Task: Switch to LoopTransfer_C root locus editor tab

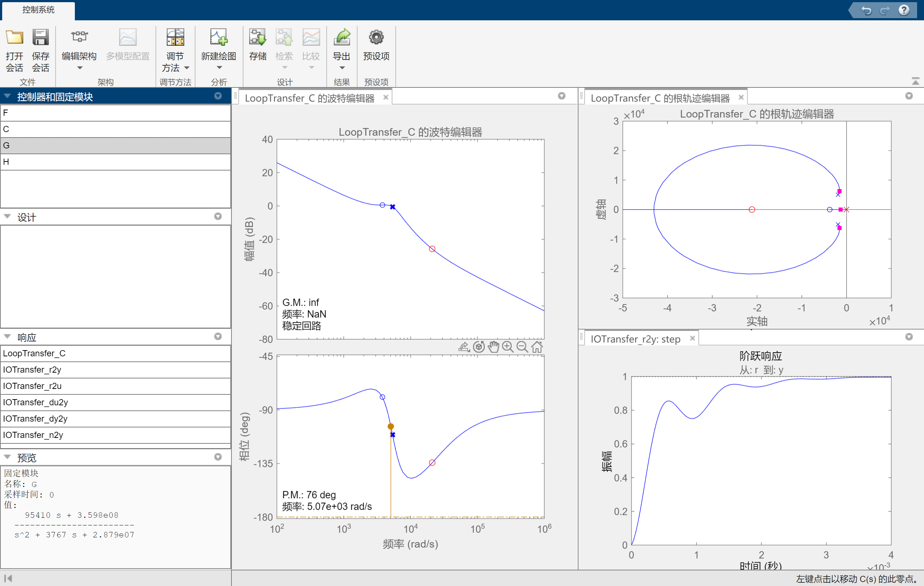Action: 659,98
